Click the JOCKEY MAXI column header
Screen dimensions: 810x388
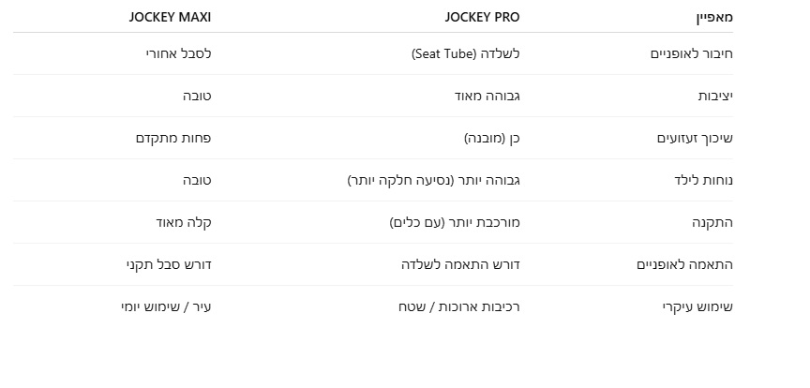coord(171,17)
